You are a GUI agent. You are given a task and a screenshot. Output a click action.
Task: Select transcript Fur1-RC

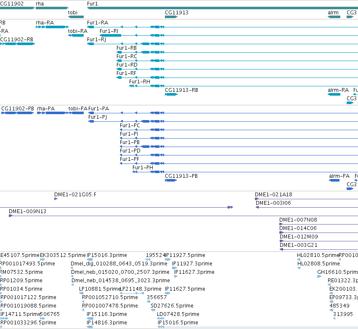coord(127,56)
